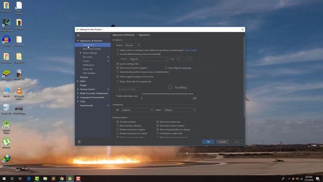This screenshot has height=182, width=323.
Task: Toggle Show icons in quick navigation
Action: pos(118,68)
